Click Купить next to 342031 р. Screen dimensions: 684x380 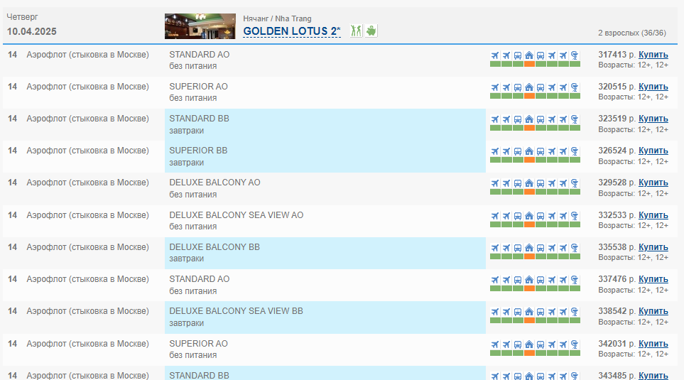pyautogui.click(x=653, y=343)
